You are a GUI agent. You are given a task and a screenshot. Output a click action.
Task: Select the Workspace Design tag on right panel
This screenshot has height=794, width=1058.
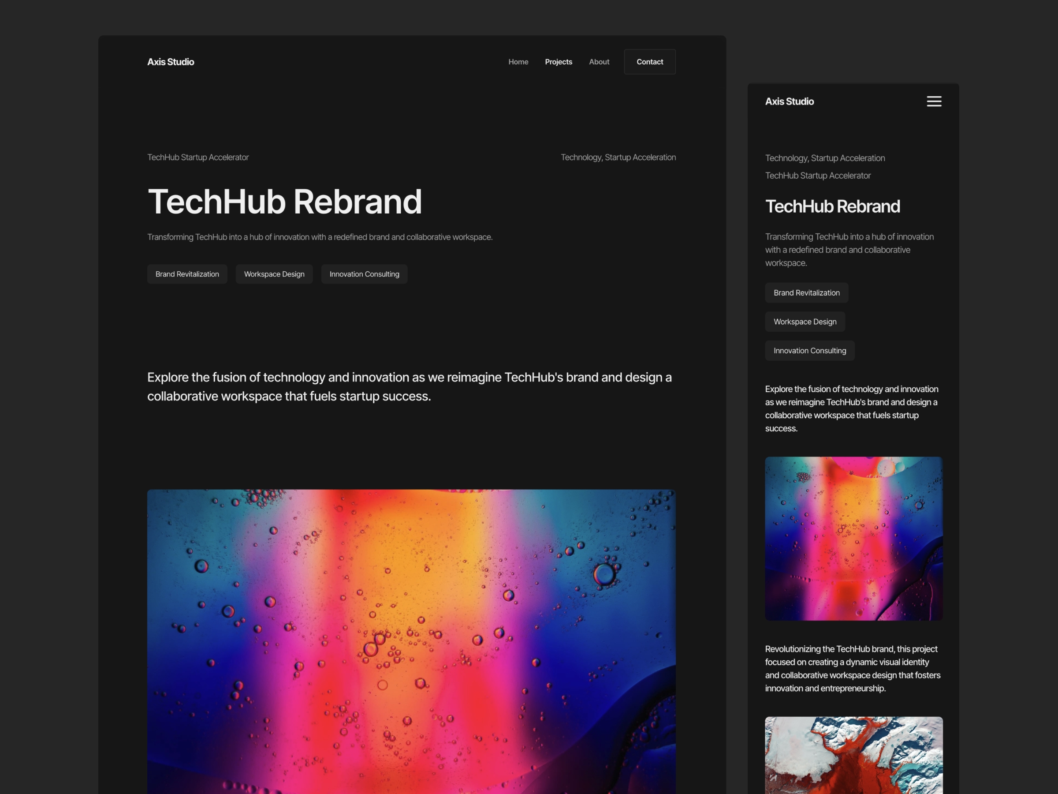(804, 321)
